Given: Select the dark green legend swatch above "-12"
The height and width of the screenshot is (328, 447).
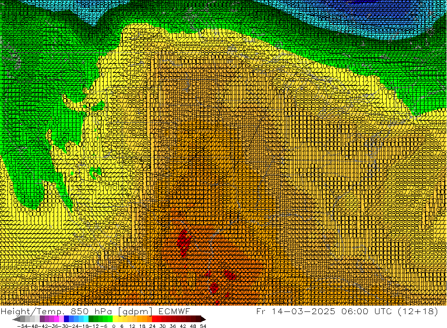Looking at the screenshot, I should click(x=91, y=319).
